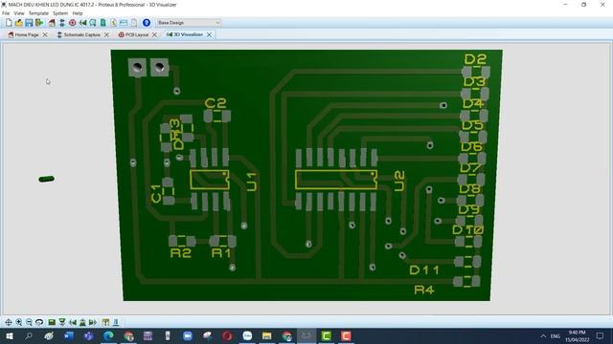Close the Home Page tab

(x=45, y=34)
